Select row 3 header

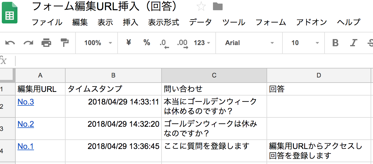click(x=7, y=129)
